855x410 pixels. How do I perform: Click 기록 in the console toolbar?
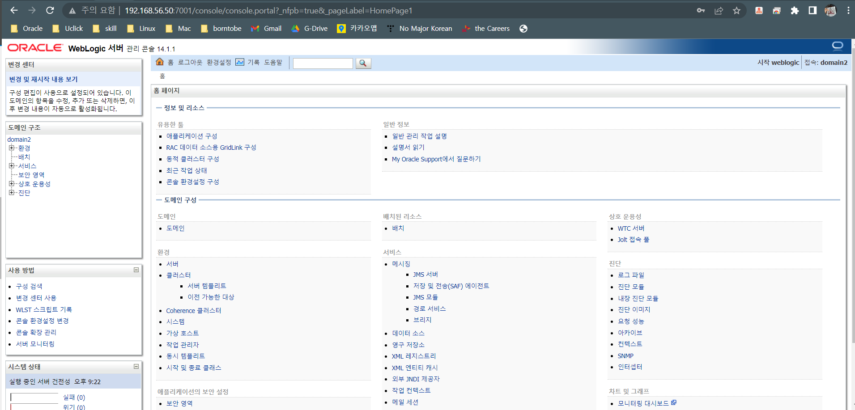[x=254, y=62]
